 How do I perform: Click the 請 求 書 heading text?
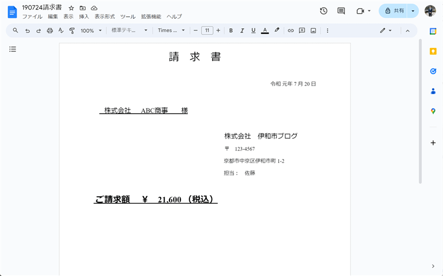click(x=195, y=57)
